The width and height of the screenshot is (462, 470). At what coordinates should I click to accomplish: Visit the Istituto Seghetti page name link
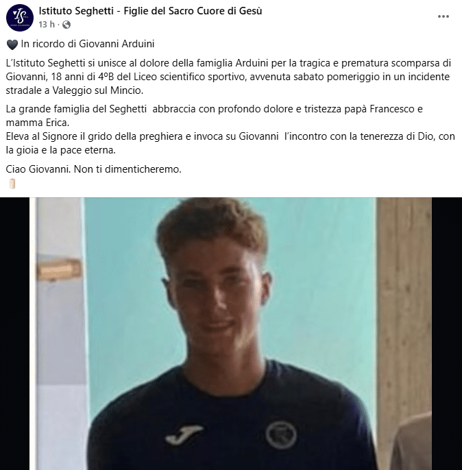150,11
